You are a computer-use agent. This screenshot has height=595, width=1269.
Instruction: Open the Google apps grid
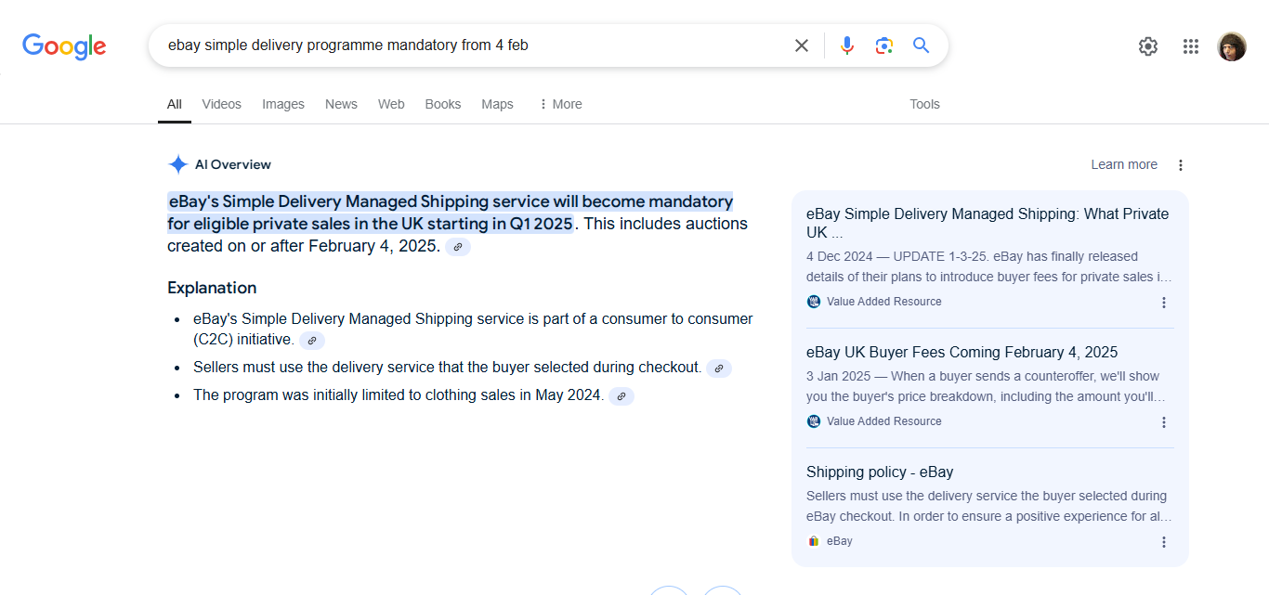(1191, 46)
